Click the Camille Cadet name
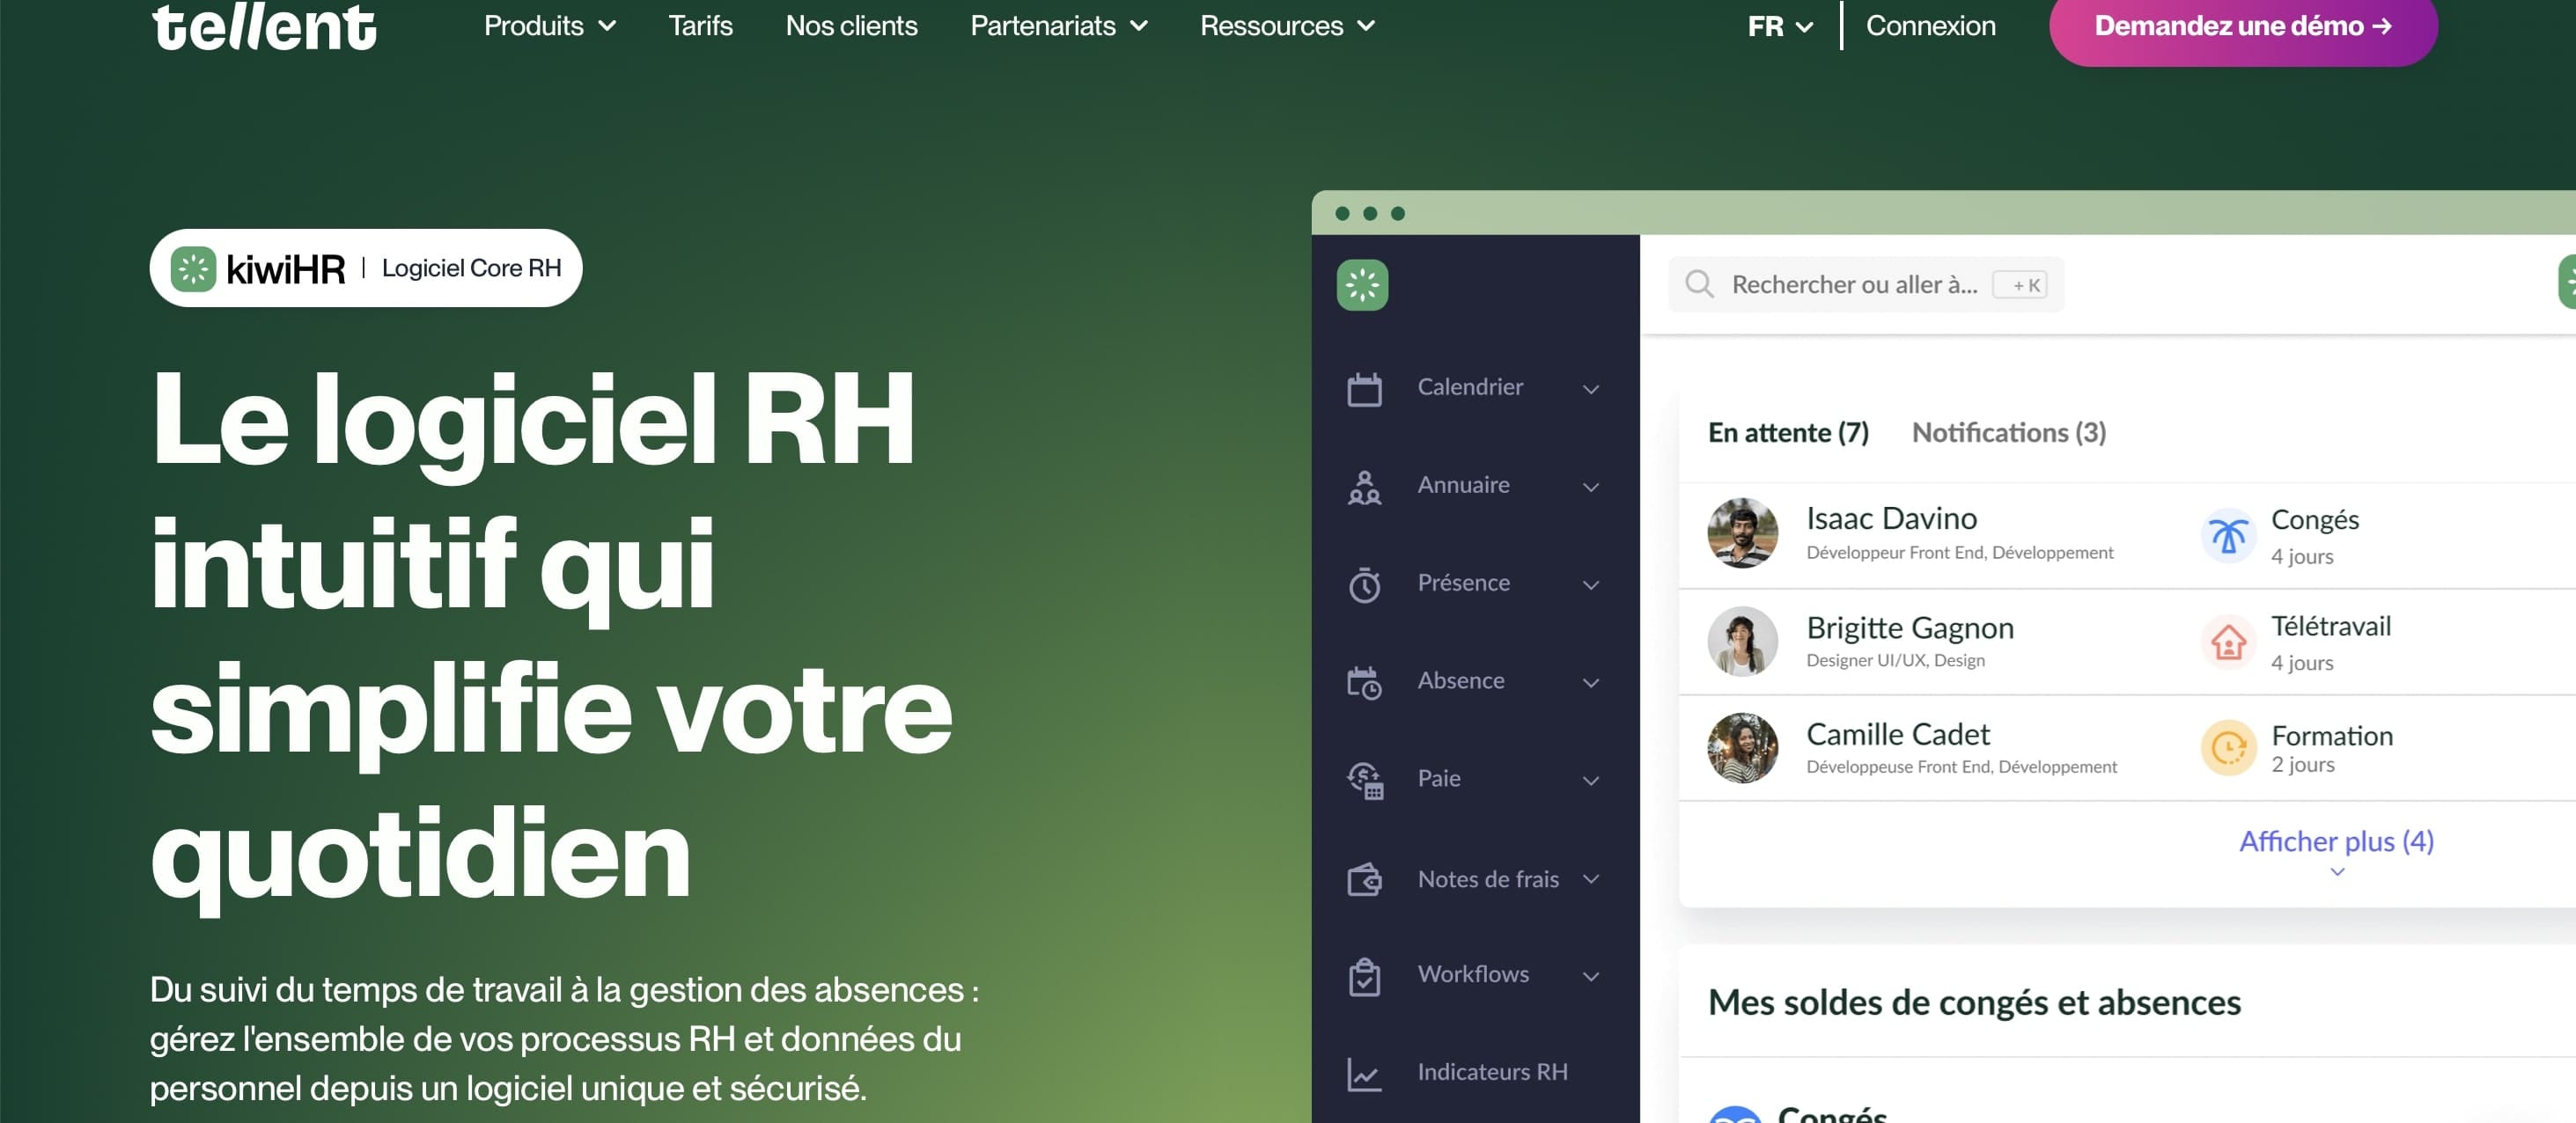 point(1897,734)
